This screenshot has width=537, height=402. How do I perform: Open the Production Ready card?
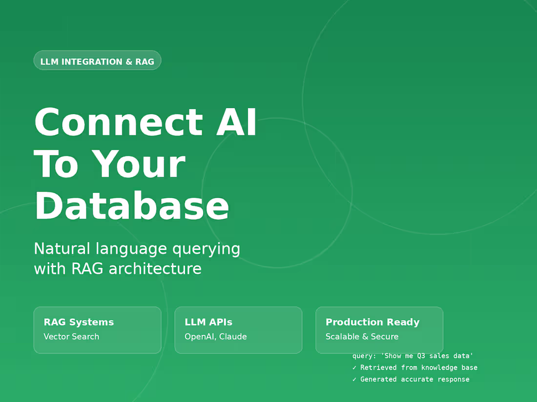point(379,330)
